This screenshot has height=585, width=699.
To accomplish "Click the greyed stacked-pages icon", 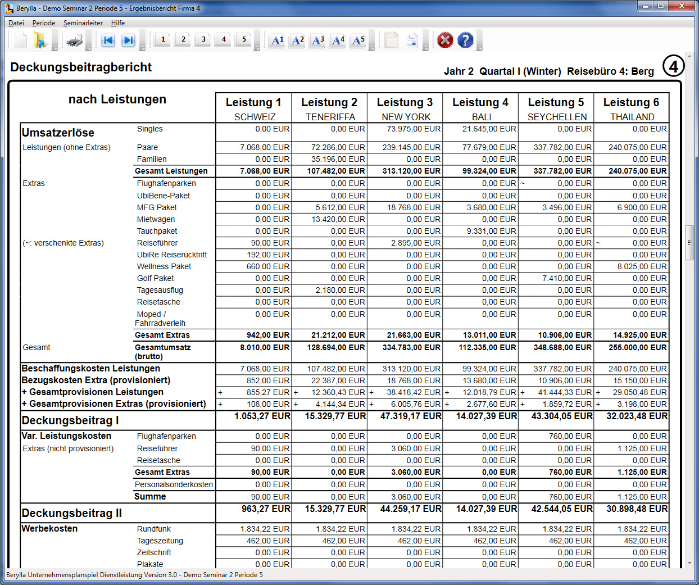I will pyautogui.click(x=392, y=40).
